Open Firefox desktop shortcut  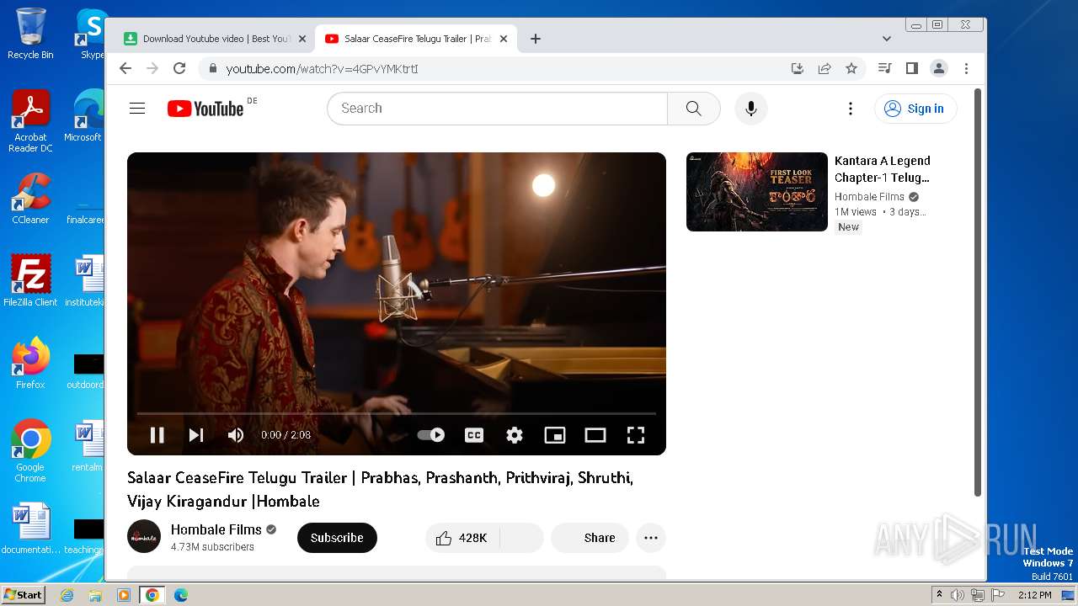tap(30, 363)
